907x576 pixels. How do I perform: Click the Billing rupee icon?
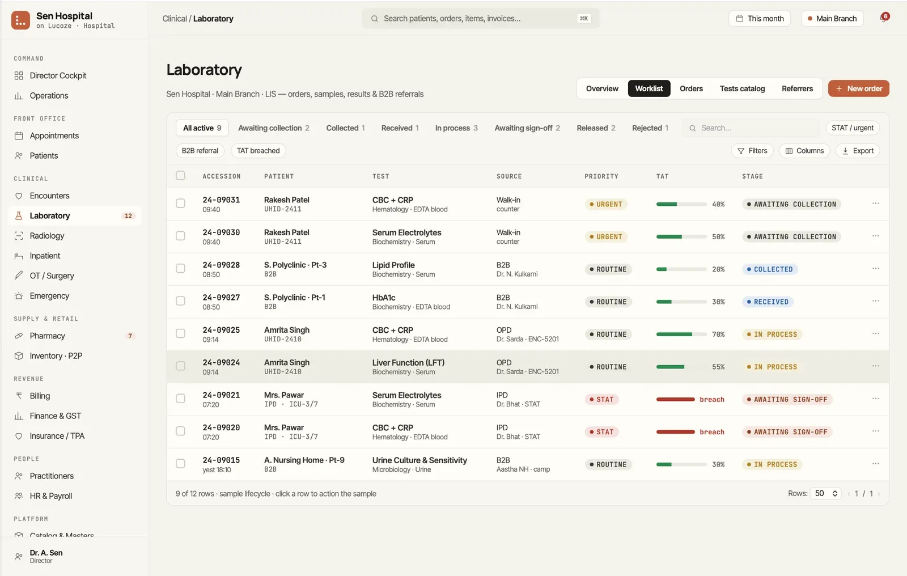tap(19, 396)
